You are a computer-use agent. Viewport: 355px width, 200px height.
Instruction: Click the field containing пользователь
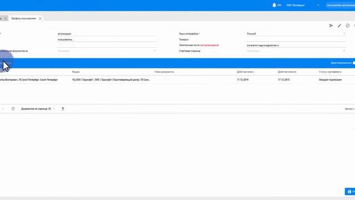point(106,39)
